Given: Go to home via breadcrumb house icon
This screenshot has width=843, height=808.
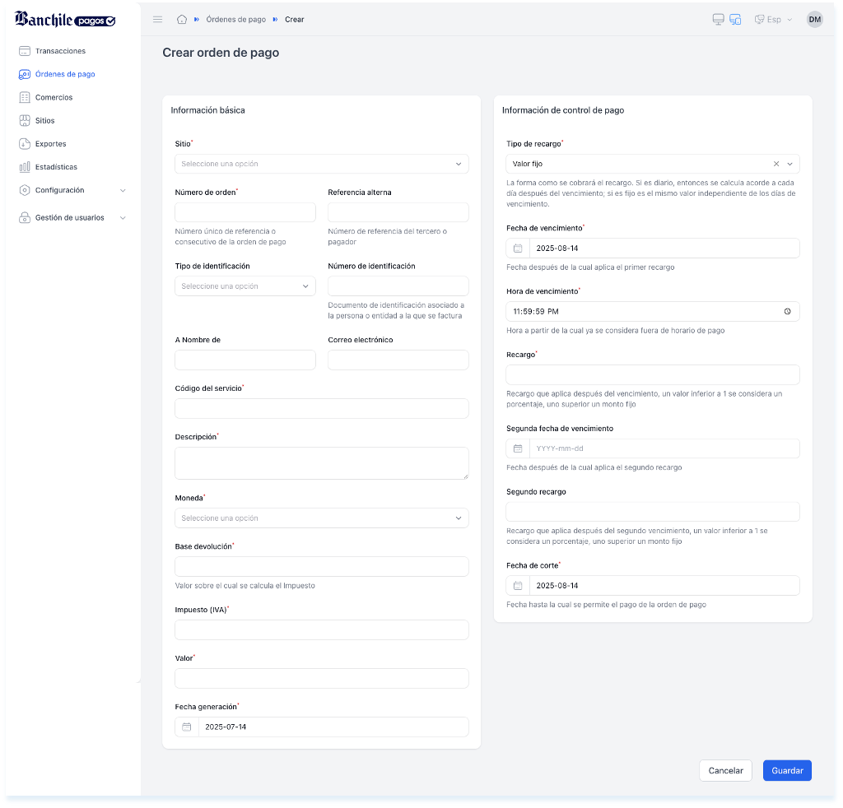Looking at the screenshot, I should pyautogui.click(x=182, y=20).
